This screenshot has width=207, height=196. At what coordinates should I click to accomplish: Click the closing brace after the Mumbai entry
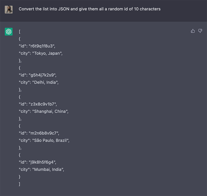20,177
